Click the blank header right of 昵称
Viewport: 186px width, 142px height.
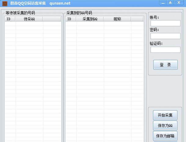[x=137, y=19]
